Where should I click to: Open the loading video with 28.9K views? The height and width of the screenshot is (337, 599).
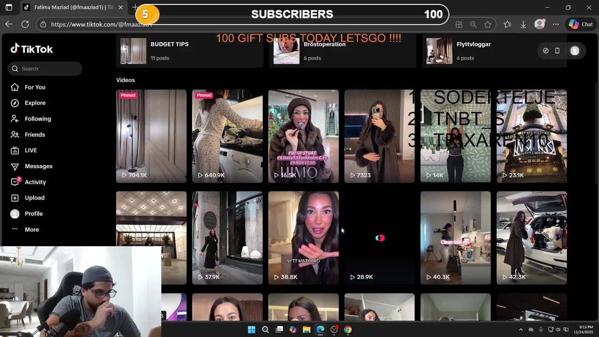tap(380, 238)
